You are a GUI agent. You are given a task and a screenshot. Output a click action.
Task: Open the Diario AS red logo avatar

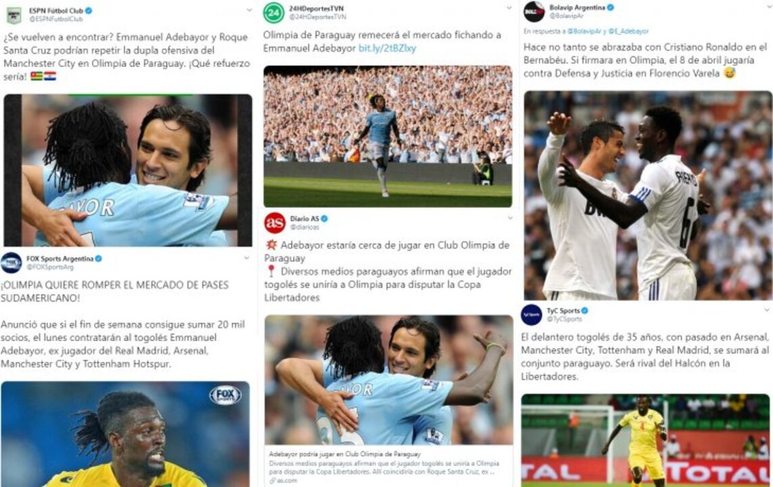tap(275, 223)
